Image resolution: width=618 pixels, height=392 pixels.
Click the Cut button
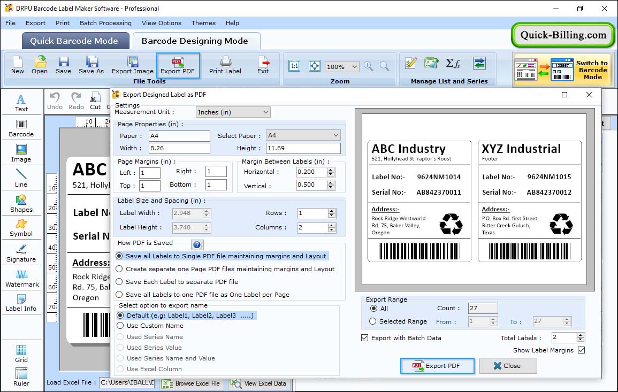(95, 101)
